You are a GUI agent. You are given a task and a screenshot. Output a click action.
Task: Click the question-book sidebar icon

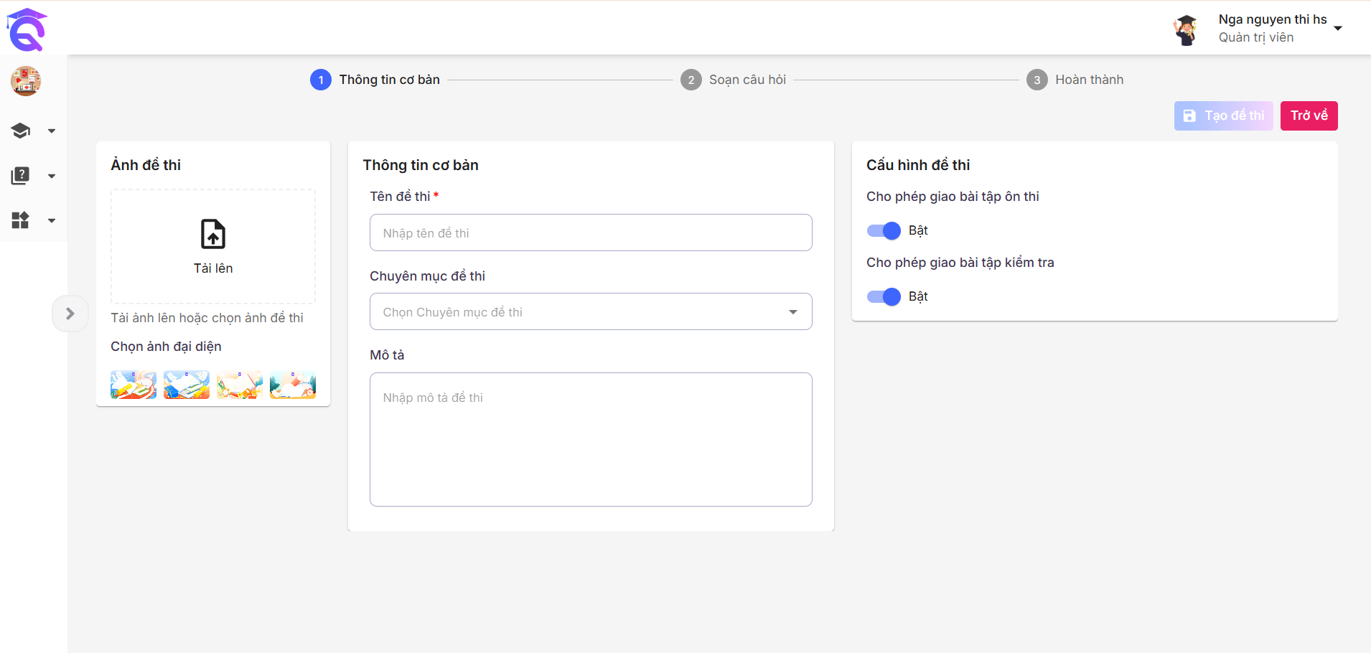pos(21,176)
